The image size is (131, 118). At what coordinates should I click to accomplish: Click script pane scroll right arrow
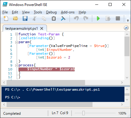(122, 82)
